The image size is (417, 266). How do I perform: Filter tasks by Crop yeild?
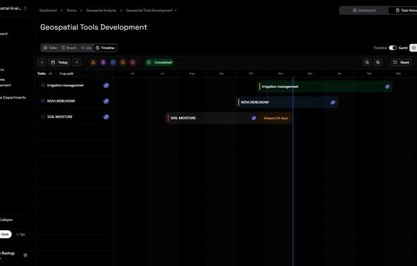[x=67, y=74]
